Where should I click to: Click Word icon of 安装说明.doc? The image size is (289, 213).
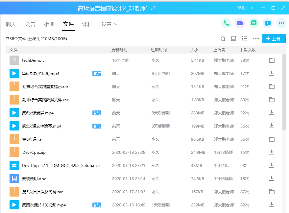pos(14,178)
